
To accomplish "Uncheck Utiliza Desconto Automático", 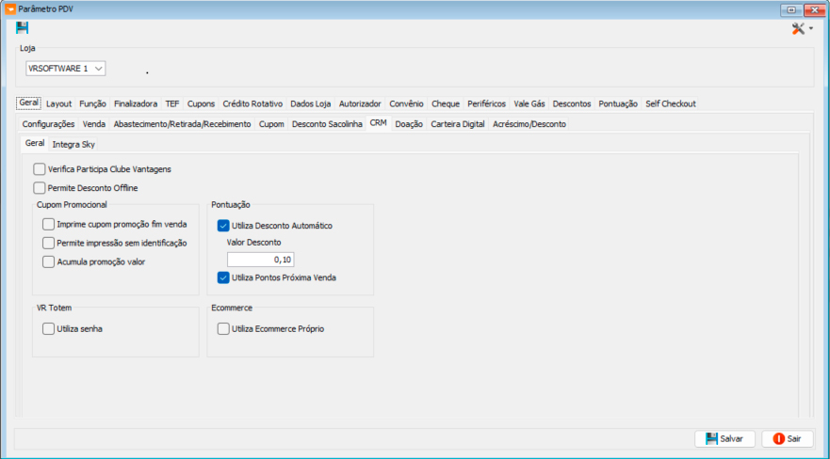I will [x=223, y=226].
